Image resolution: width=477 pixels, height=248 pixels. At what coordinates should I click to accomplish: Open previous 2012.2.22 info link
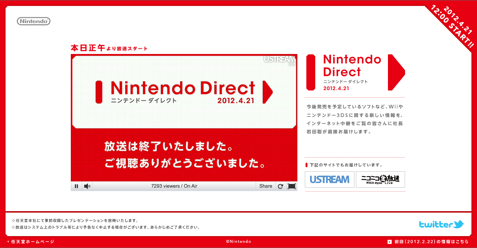tap(428, 242)
